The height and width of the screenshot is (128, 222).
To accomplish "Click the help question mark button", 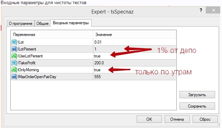I will [x=201, y=10].
